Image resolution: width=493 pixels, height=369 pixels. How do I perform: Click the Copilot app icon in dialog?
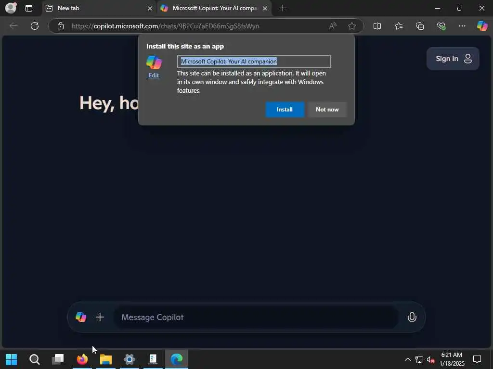click(x=154, y=62)
